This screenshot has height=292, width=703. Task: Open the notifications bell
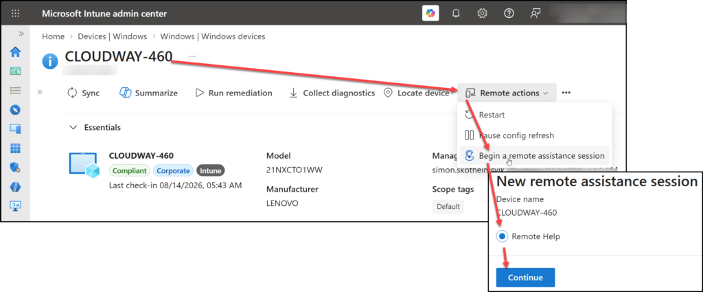(x=456, y=14)
